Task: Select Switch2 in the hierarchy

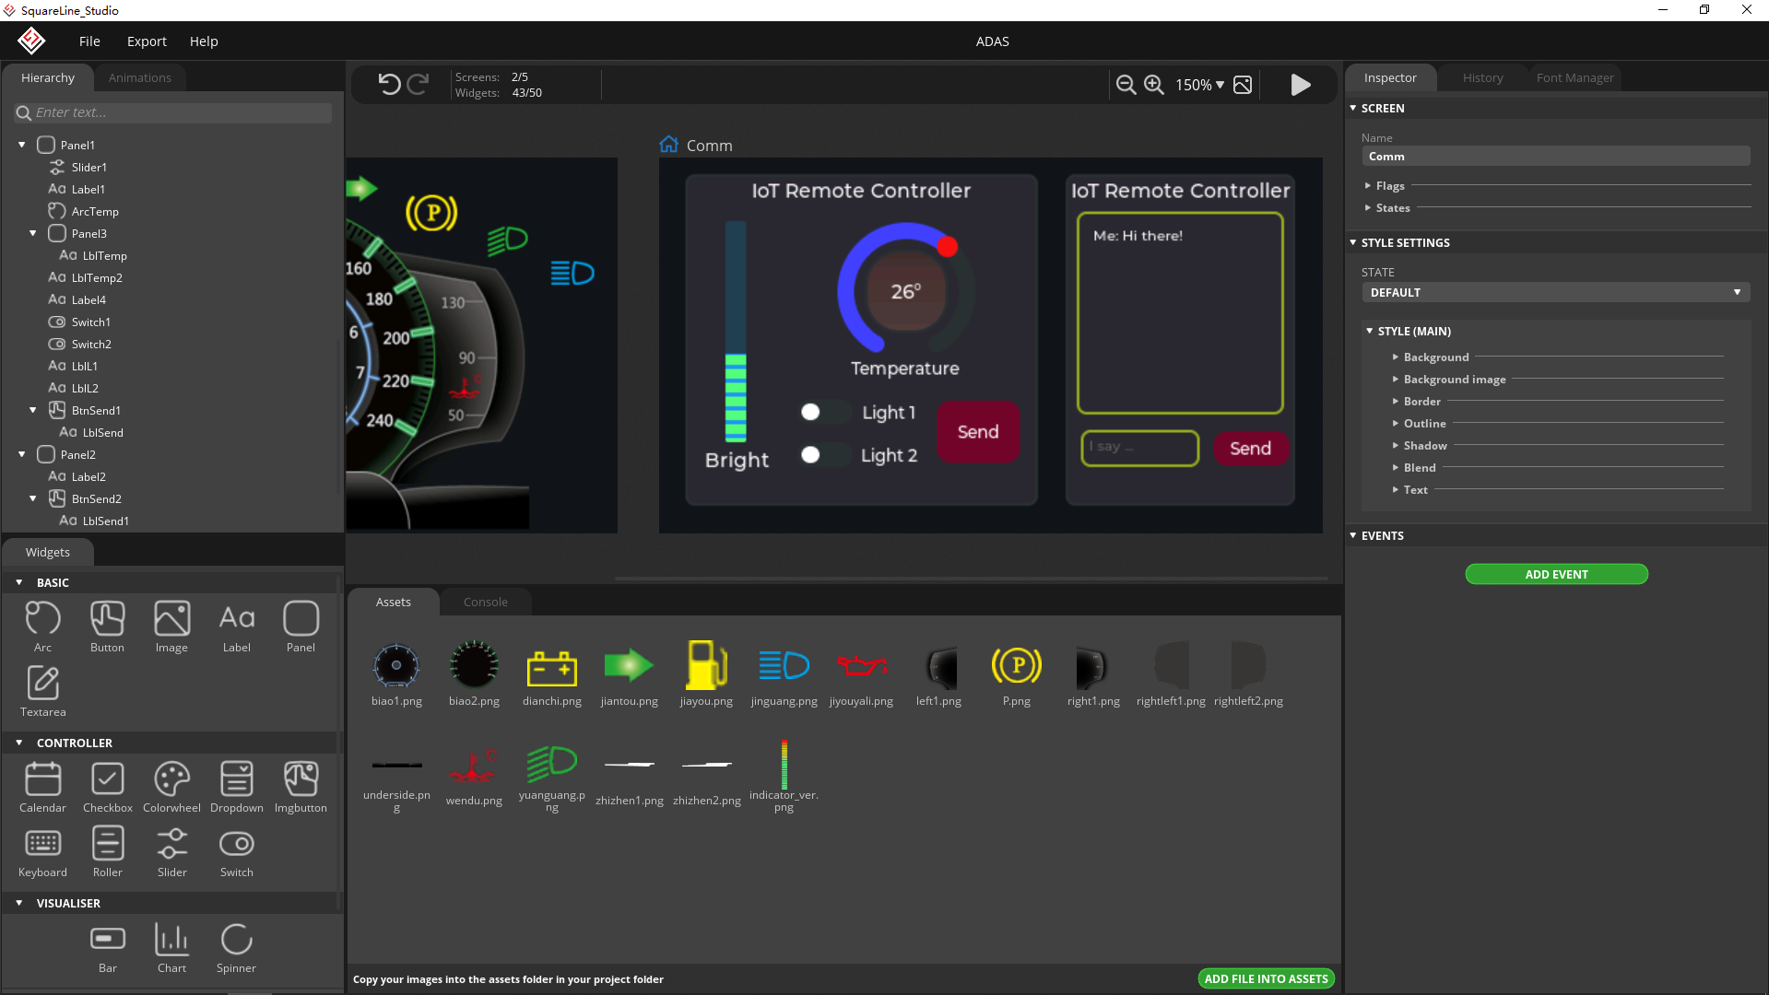Action: 91,344
